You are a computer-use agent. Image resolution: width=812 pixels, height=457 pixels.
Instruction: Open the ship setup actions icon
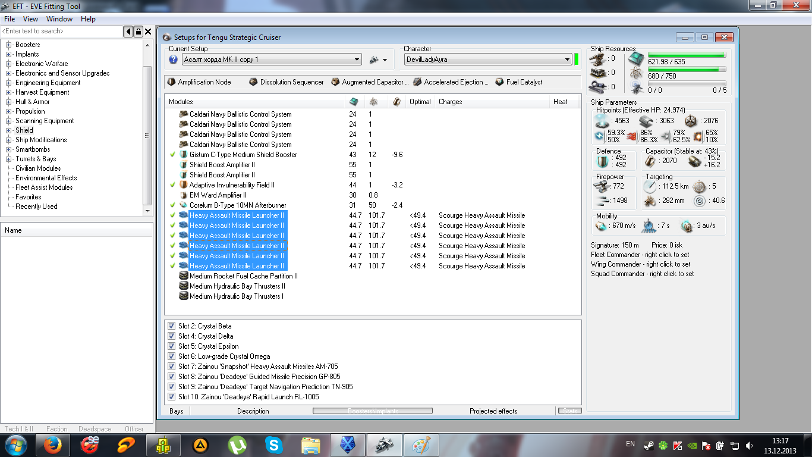point(374,60)
